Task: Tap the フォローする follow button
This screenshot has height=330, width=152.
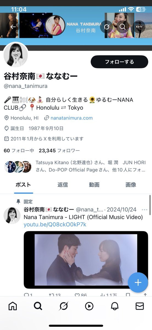Action: (119, 62)
